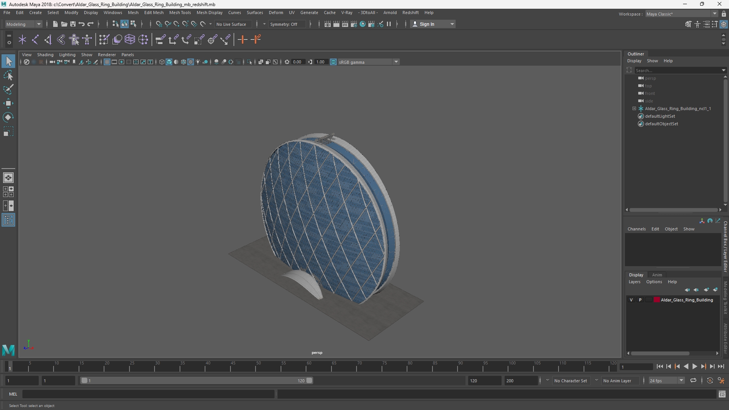Viewport: 729px width, 410px height.
Task: Click the red layer color swatch
Action: [657, 300]
